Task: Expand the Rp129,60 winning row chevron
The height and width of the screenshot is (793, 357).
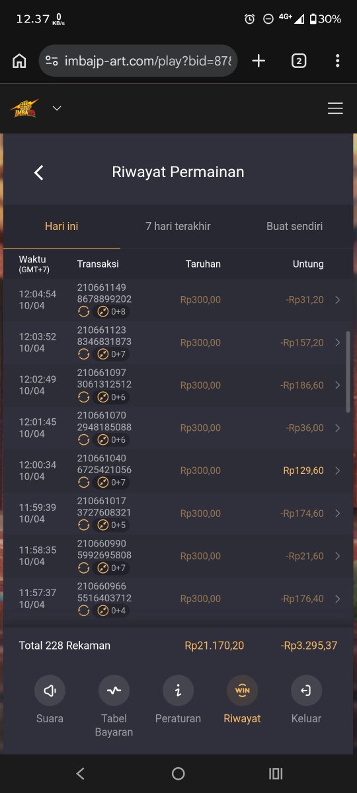Action: tap(338, 471)
